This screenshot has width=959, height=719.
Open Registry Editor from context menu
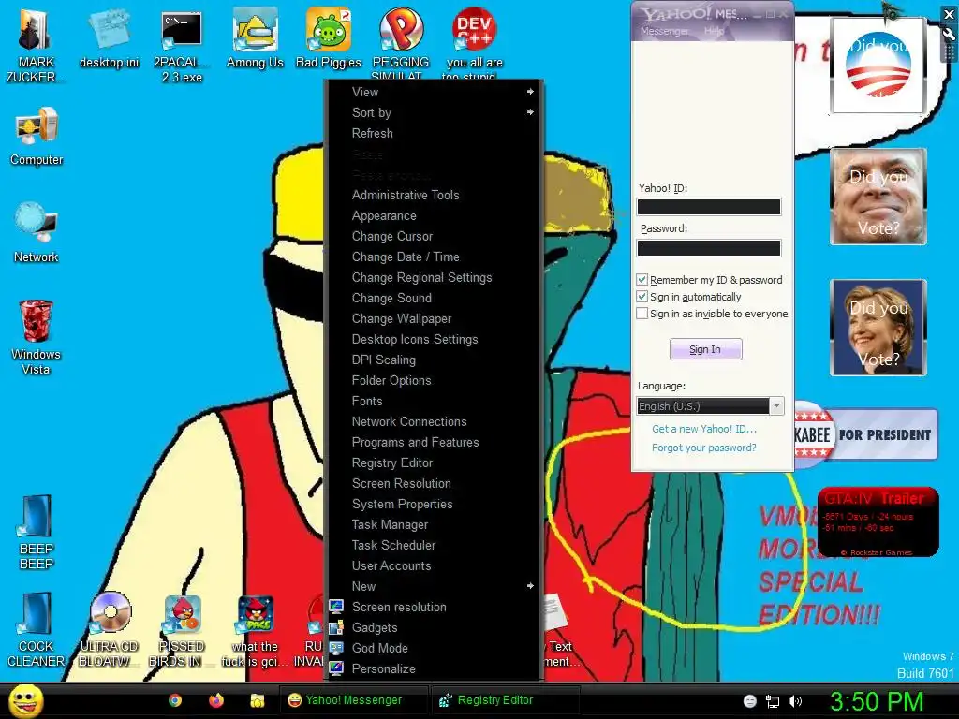[435, 462]
